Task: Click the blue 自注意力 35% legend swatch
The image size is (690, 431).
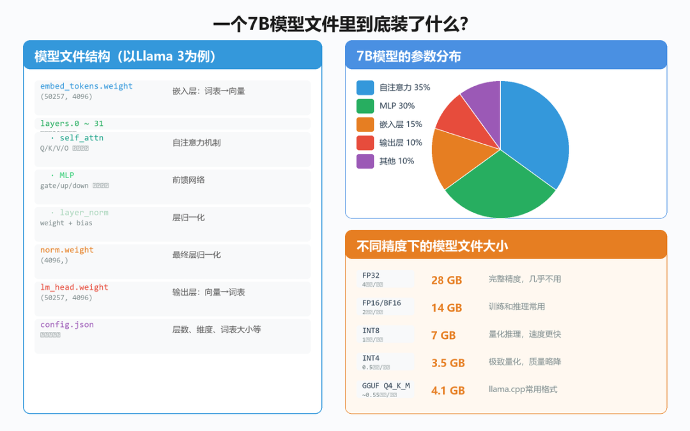Action: click(365, 87)
